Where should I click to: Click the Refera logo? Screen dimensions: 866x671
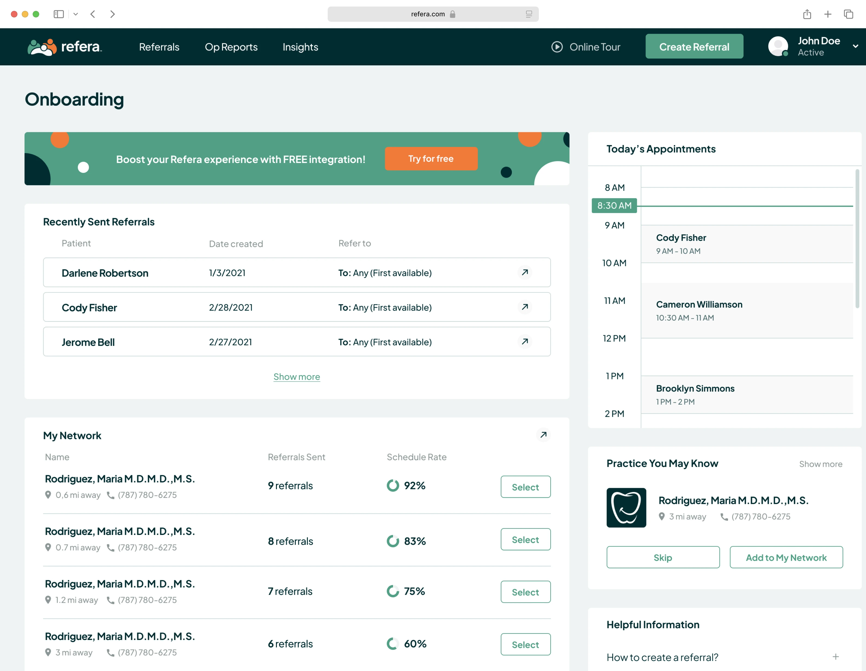point(65,47)
